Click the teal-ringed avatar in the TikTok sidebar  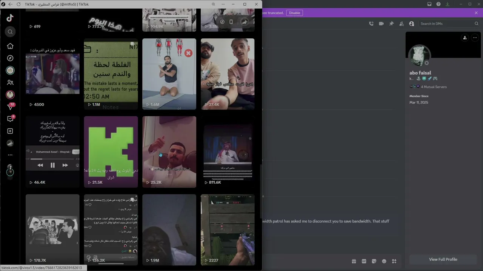pyautogui.click(x=10, y=70)
